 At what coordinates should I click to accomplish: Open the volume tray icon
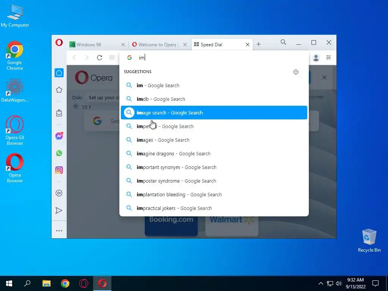339,283
